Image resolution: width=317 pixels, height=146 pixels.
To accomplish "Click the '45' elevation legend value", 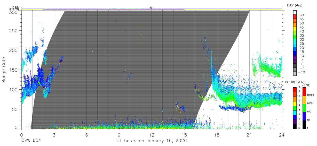I will pos(302,27).
